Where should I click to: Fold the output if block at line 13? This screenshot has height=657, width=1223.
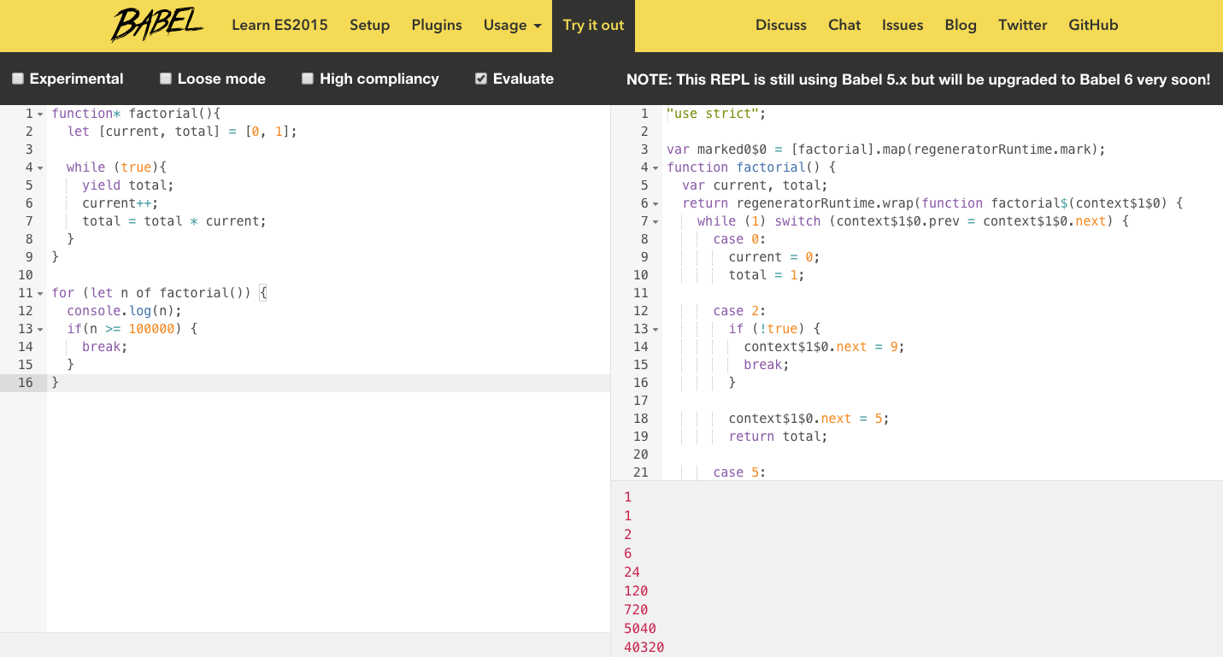coord(656,329)
